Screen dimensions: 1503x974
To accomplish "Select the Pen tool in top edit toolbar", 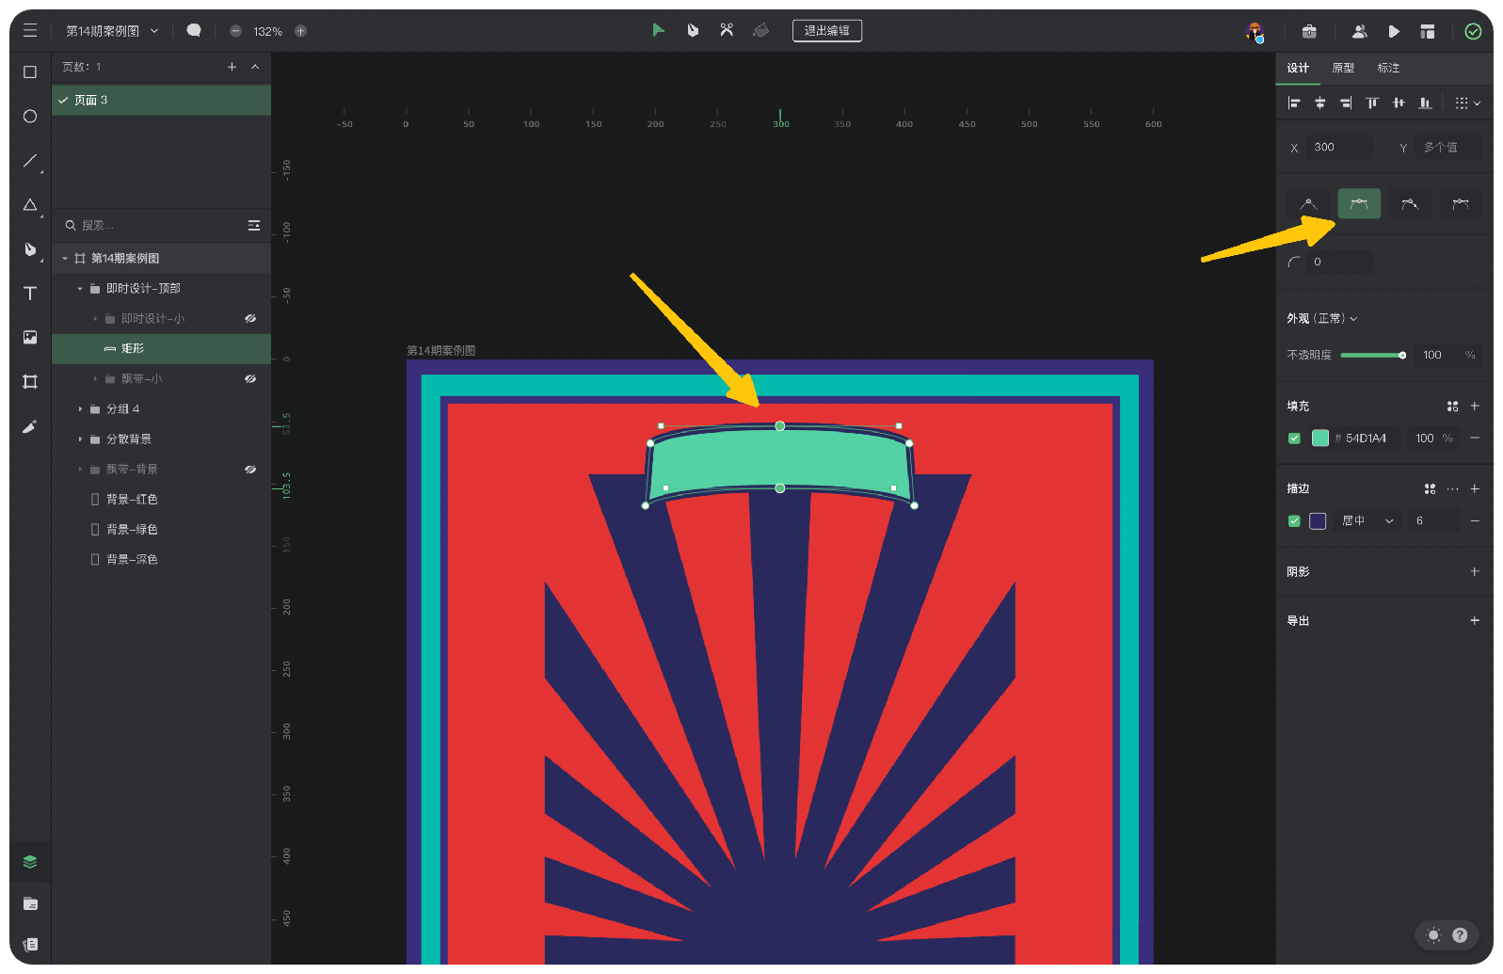I will pyautogui.click(x=693, y=30).
